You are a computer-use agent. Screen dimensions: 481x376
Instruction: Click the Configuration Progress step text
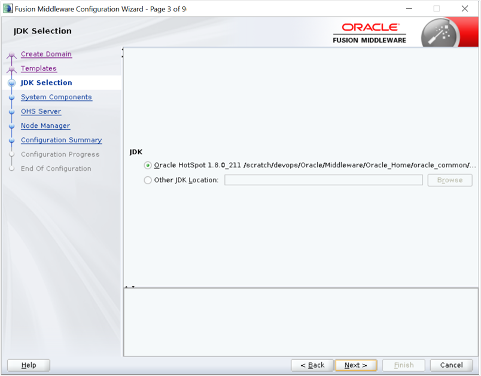point(60,154)
